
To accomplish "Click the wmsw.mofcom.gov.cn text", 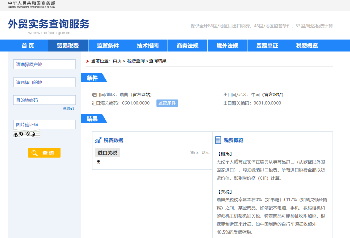I will pyautogui.click(x=49, y=33).
